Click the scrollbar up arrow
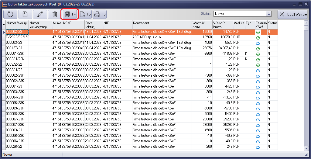Viewport: 311px width, 159px height. pyautogui.click(x=306, y=22)
